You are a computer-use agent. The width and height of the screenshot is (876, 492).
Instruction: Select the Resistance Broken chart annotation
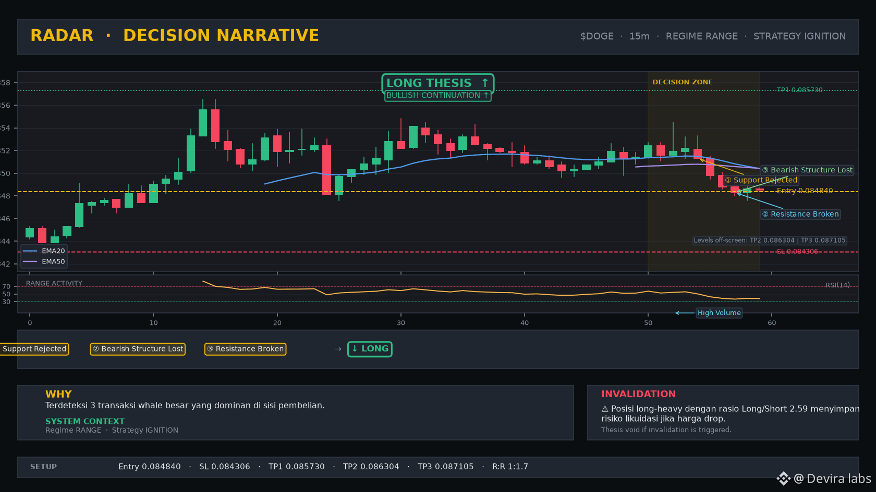[800, 214]
